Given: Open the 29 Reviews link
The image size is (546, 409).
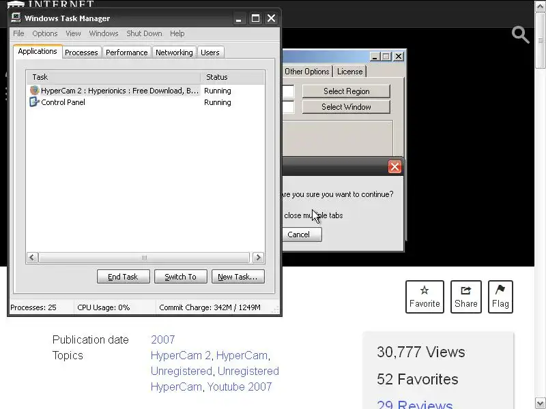Looking at the screenshot, I should (x=415, y=404).
